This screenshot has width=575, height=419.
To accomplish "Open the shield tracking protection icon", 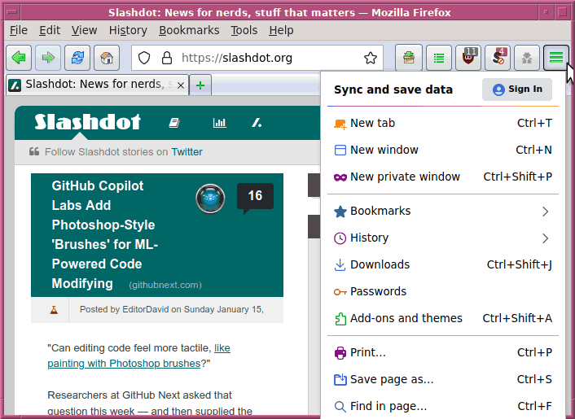I will point(144,58).
